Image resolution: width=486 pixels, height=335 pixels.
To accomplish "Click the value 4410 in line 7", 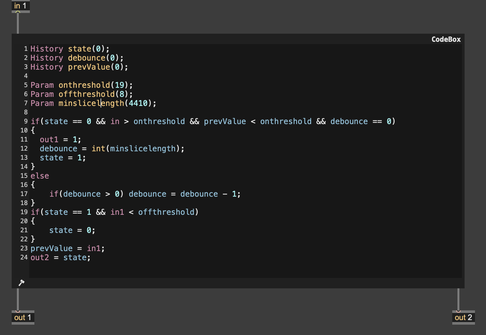I will 138,103.
